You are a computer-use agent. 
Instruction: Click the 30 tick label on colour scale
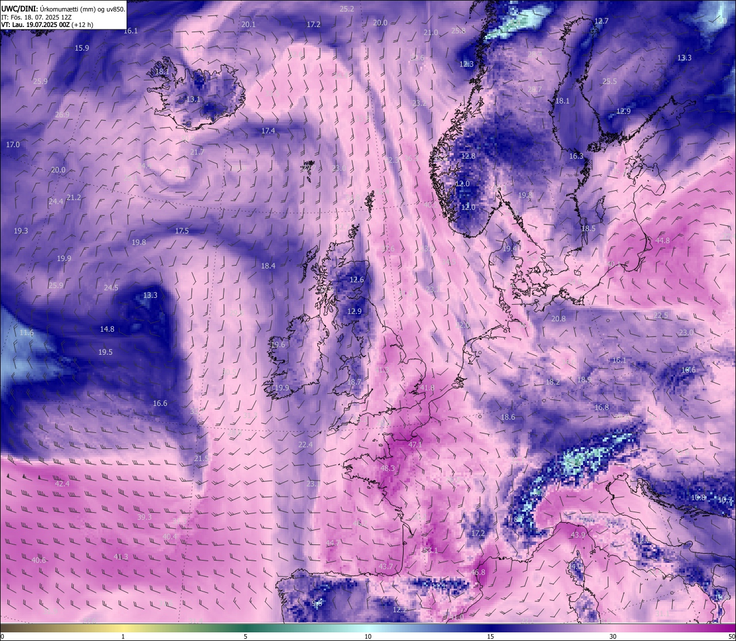[x=613, y=636]
